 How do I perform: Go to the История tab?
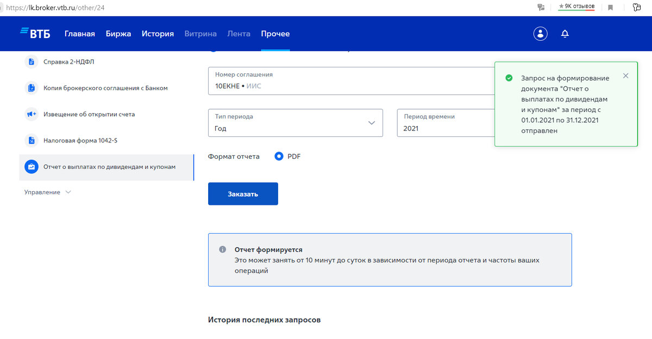pos(158,34)
